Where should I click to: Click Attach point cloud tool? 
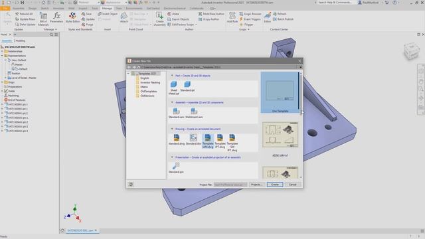124,18
